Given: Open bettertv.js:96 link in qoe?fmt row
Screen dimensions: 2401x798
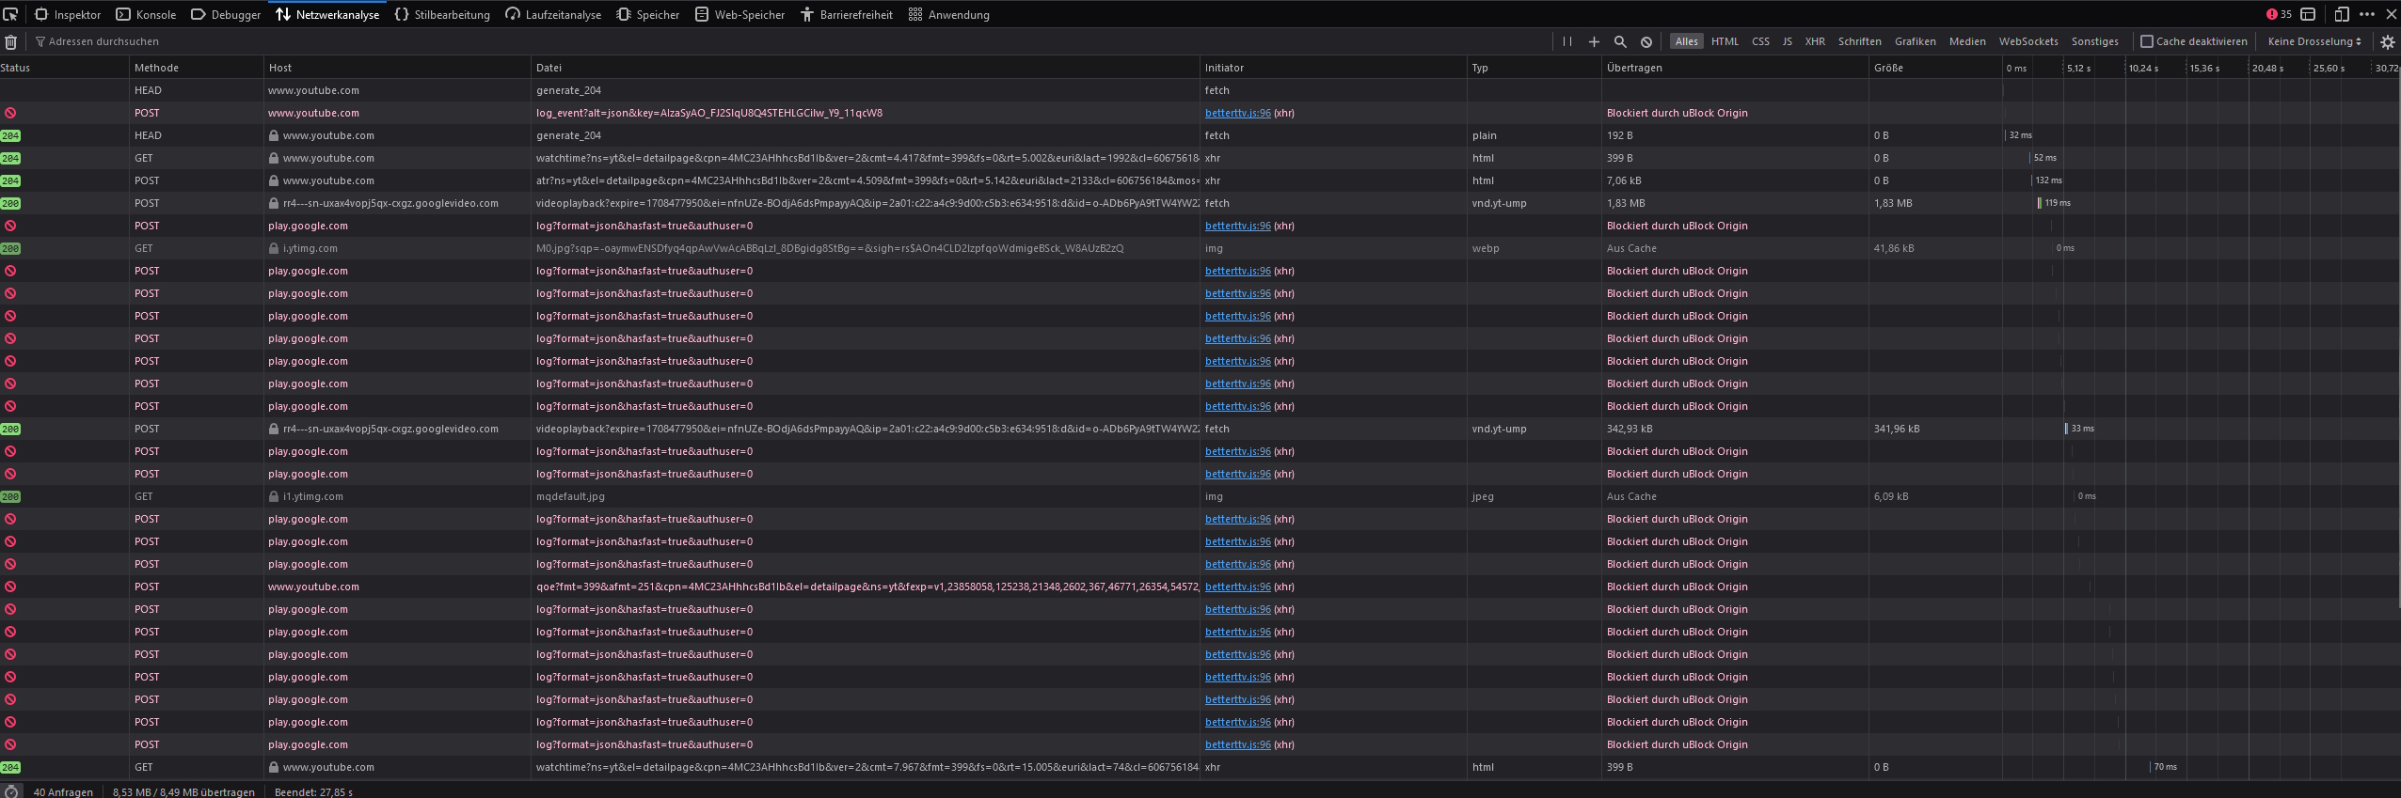Looking at the screenshot, I should point(1237,587).
